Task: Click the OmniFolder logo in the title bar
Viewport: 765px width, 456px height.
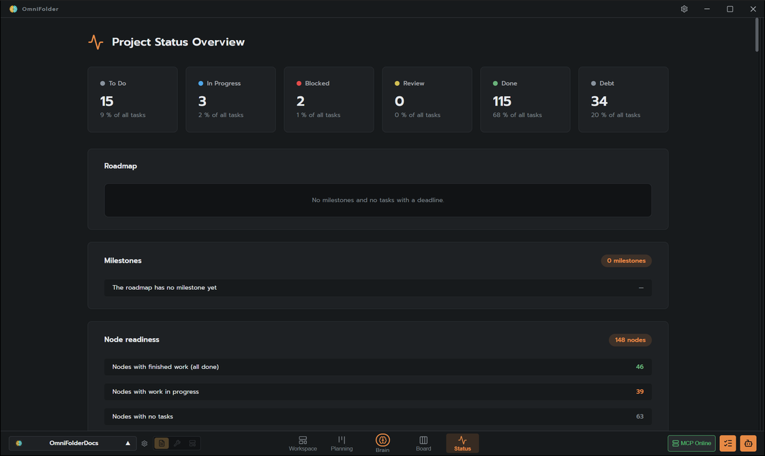Action: 13,9
